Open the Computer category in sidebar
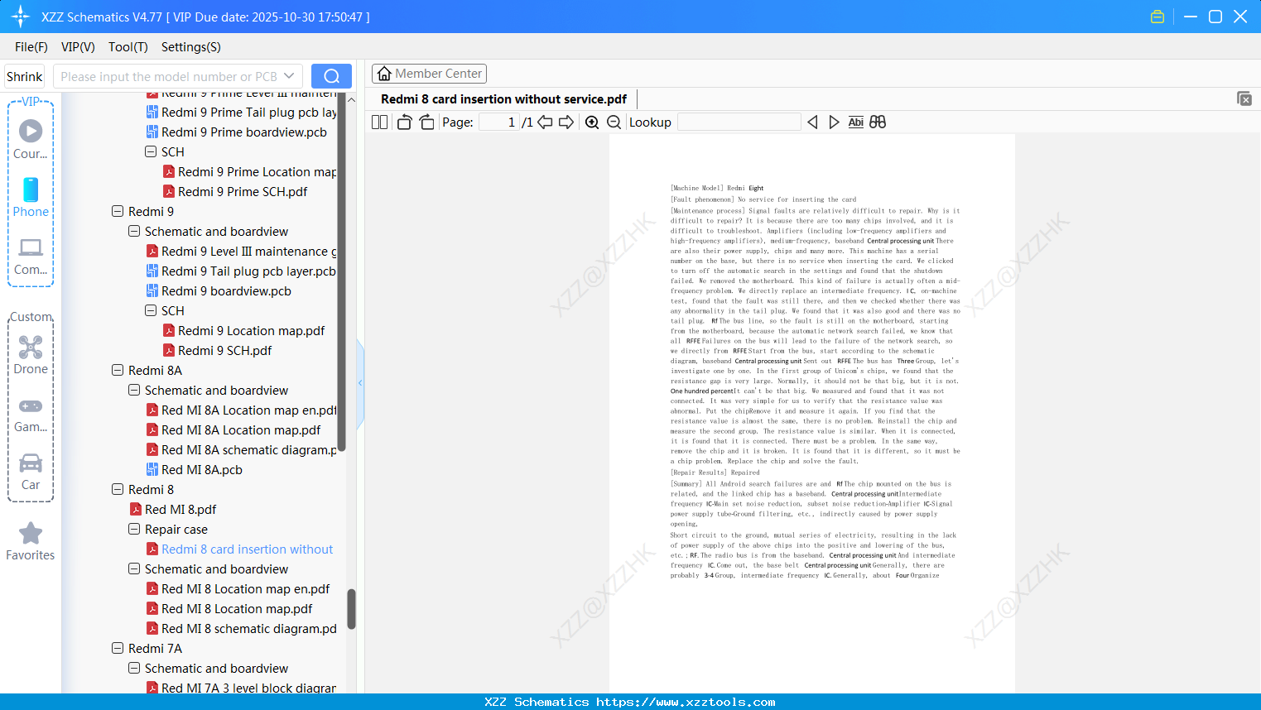 31,256
